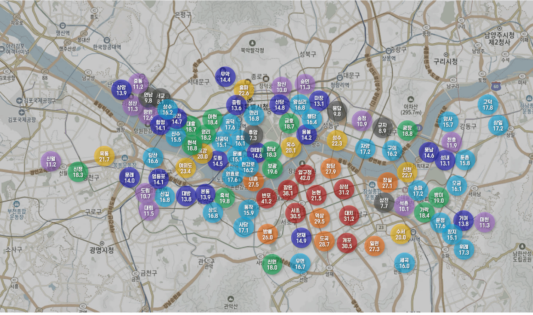Select the 금호 18.7 green marker
Image resolution: width=533 pixels, height=315 pixels.
[x=289, y=124]
